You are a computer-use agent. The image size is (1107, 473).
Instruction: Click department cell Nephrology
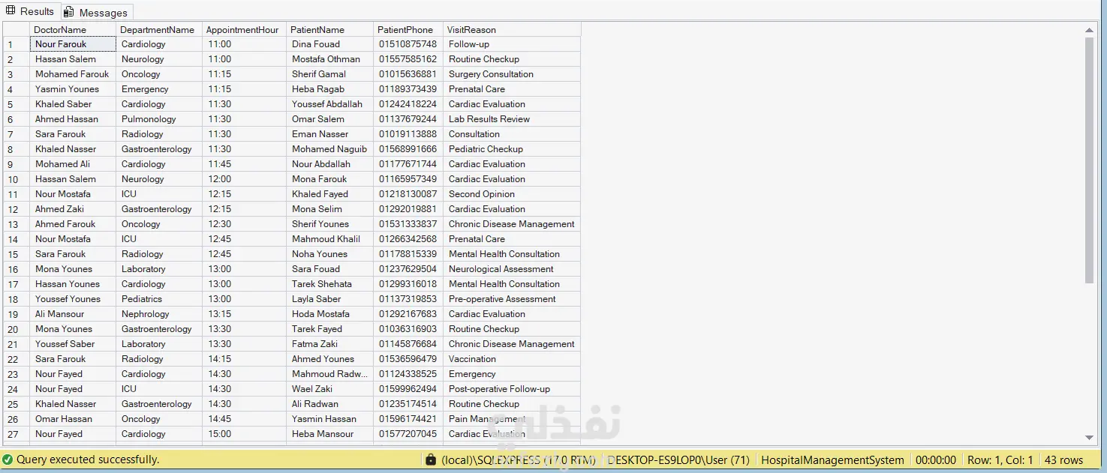click(159, 314)
